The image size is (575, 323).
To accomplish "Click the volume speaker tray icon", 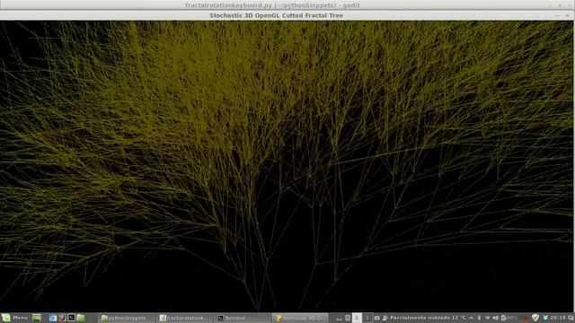I will click(495, 318).
